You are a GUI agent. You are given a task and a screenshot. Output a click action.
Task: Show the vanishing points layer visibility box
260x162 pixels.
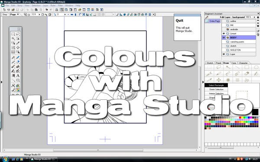(224, 42)
